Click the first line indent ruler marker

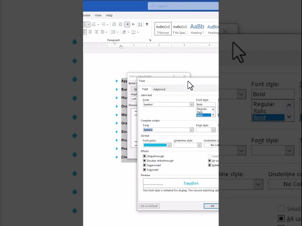pos(115,44)
